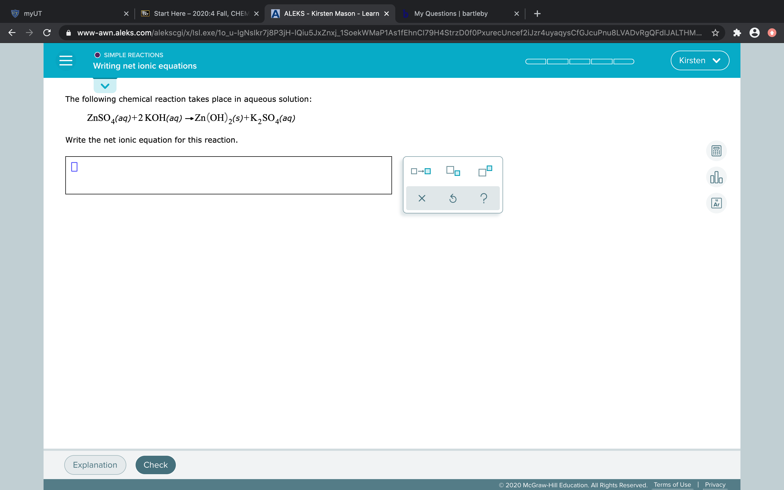Expand the collapsed topic chevron tab
Viewport: 784px width, 490px height.
(105, 86)
